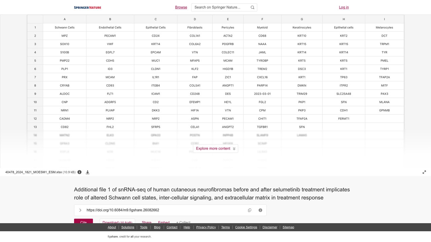Select column A header
This screenshot has width=431, height=242.
(65, 19)
